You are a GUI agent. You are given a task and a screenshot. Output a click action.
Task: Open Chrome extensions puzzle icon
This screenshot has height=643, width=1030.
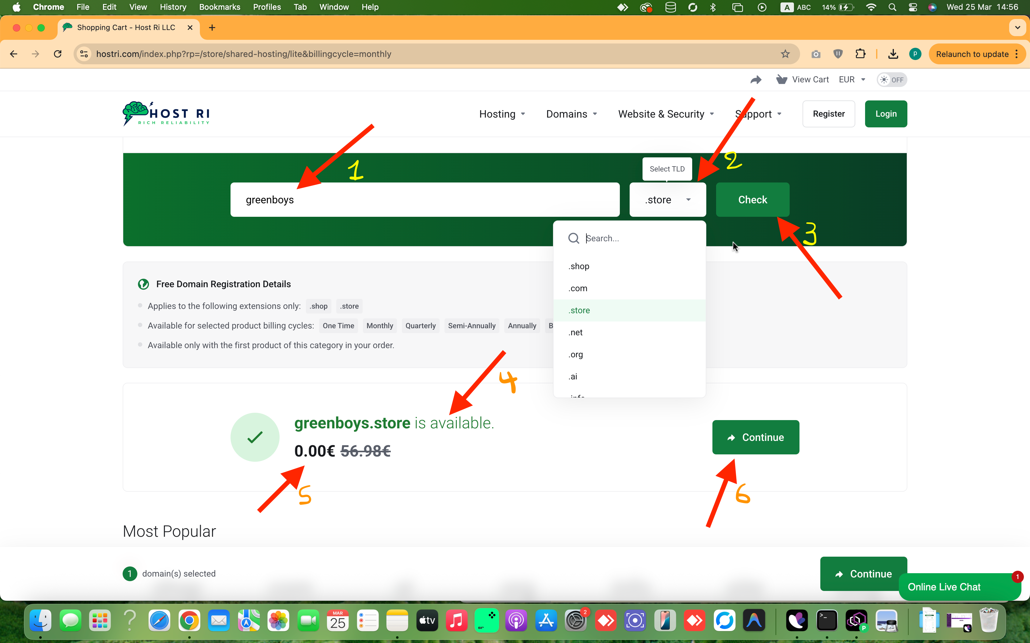coord(860,54)
